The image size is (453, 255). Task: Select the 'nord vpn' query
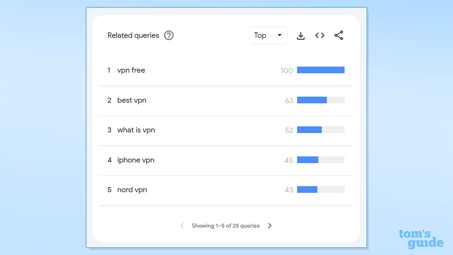click(132, 190)
